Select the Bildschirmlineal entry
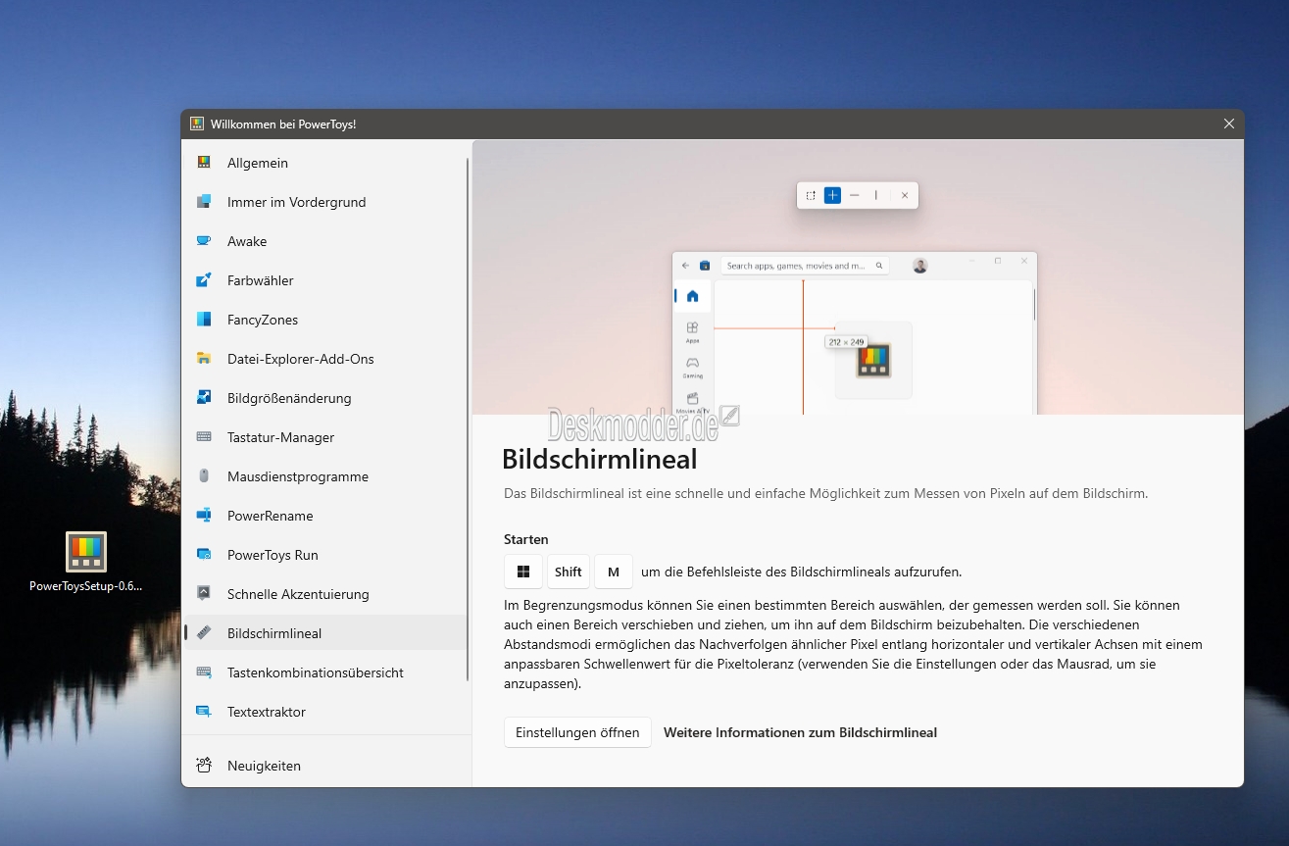 tap(324, 633)
